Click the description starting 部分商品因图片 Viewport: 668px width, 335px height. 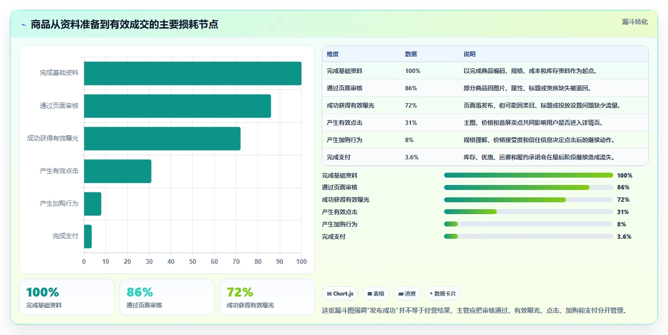tap(527, 88)
